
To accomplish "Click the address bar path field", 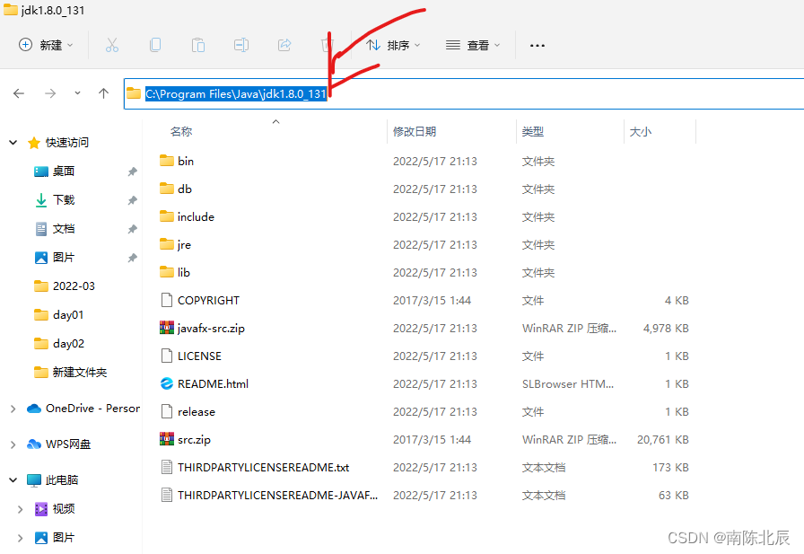I will 464,94.
